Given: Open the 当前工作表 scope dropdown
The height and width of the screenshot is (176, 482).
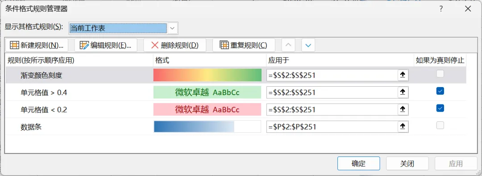Looking at the screenshot, I should click(x=172, y=28).
